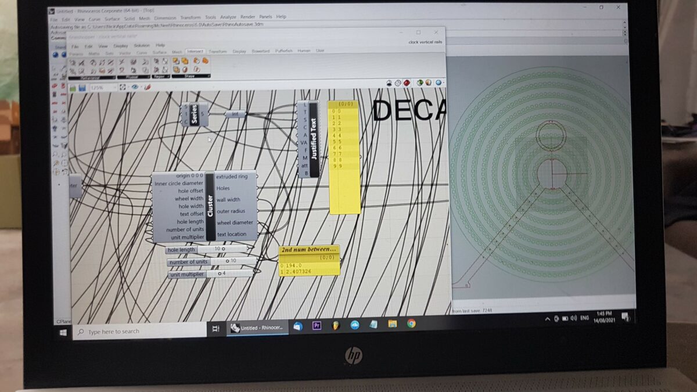Click the 'Inner circle diameter' cluster input

(x=179, y=184)
